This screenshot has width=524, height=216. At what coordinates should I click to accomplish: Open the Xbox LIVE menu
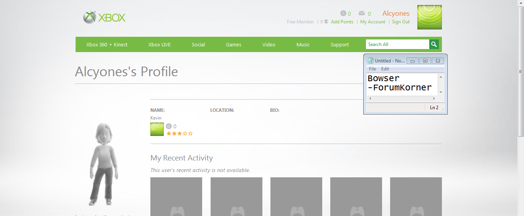point(160,44)
